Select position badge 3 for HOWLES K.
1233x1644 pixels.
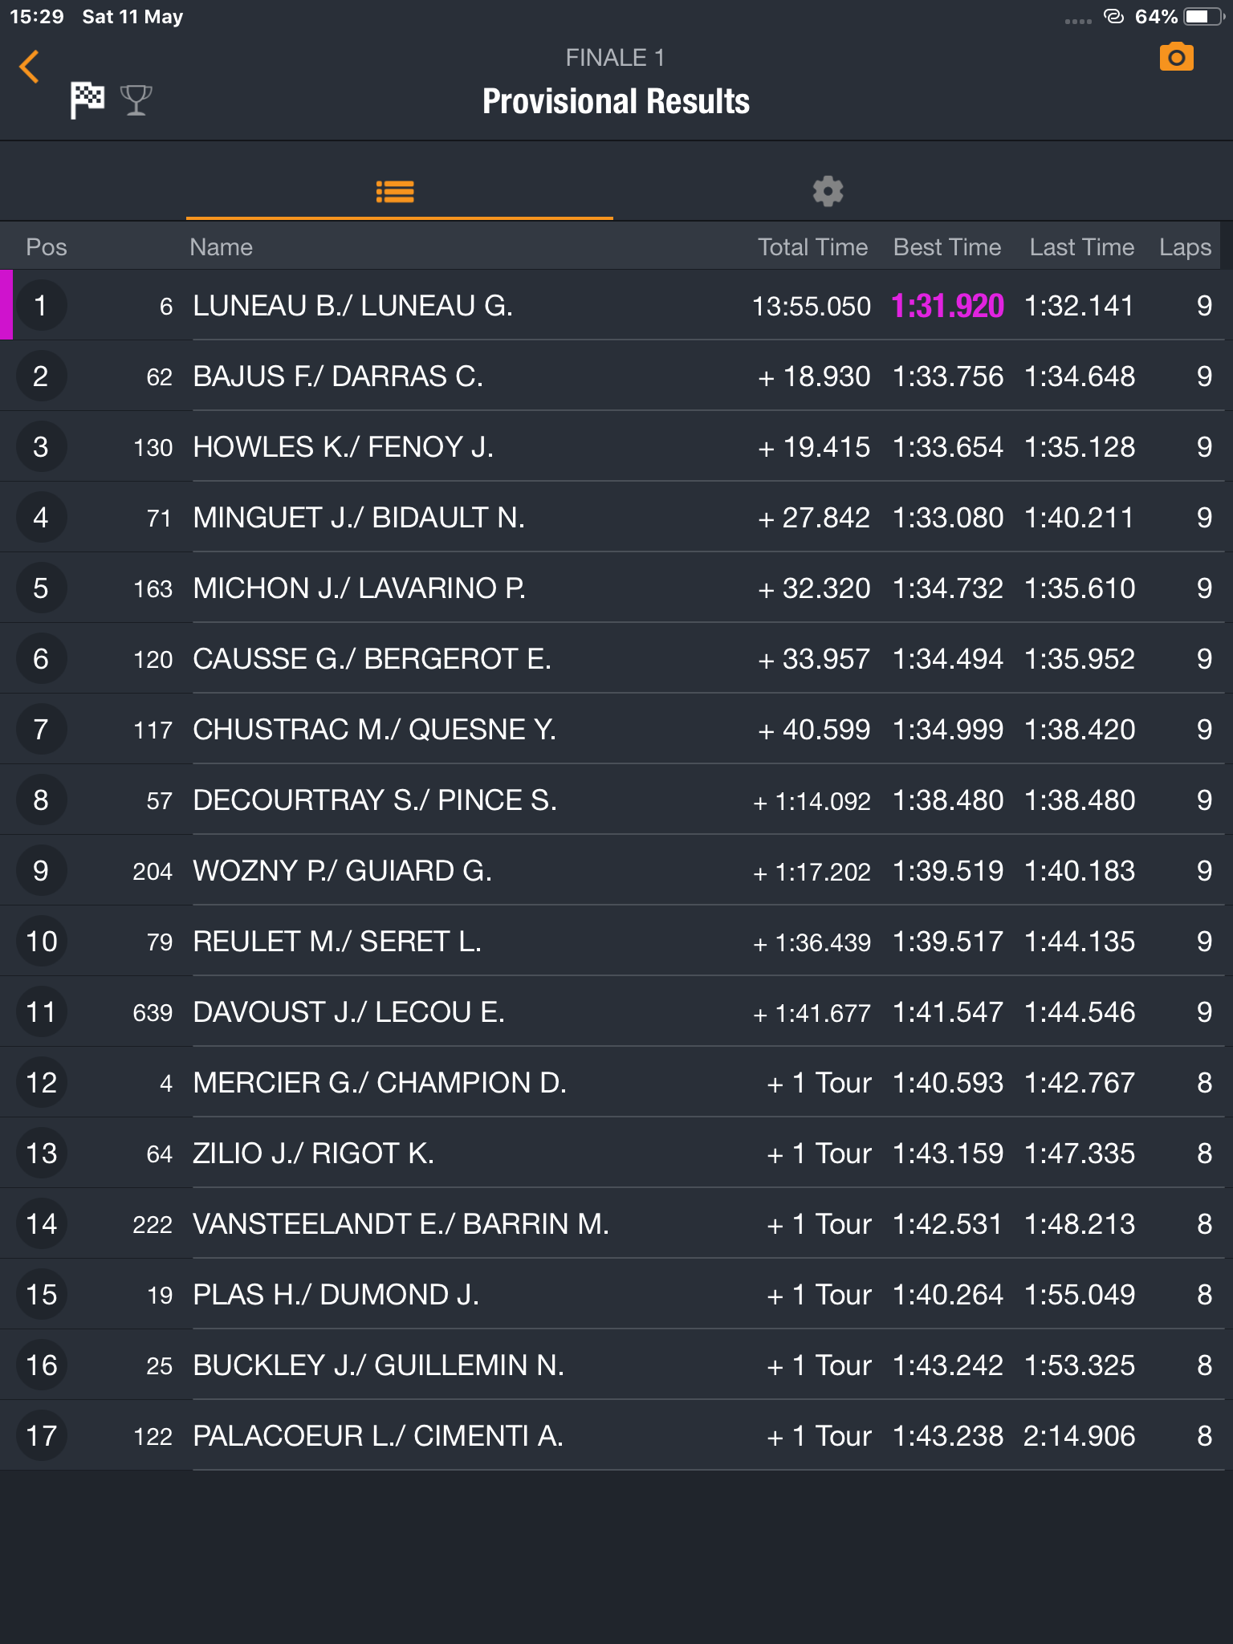(41, 447)
